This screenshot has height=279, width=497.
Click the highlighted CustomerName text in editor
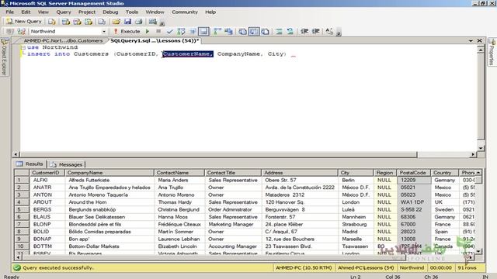pos(188,54)
